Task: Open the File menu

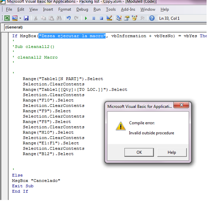Action: tap(9, 9)
